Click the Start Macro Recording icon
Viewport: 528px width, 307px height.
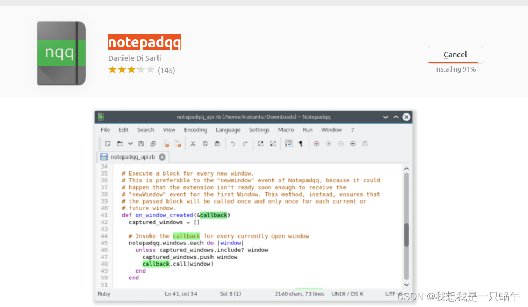click(316, 144)
